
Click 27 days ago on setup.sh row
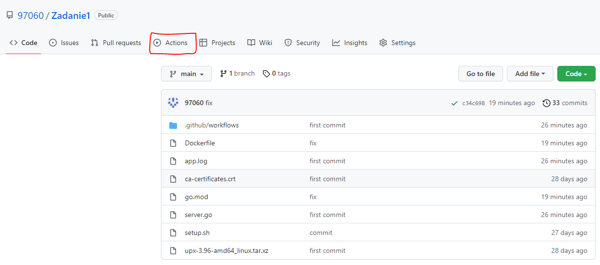(x=569, y=233)
